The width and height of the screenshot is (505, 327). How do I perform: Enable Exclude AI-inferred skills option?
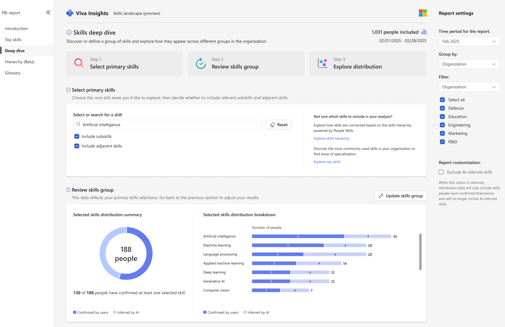(441, 172)
